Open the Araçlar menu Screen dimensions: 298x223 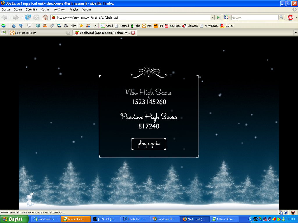click(x=74, y=10)
